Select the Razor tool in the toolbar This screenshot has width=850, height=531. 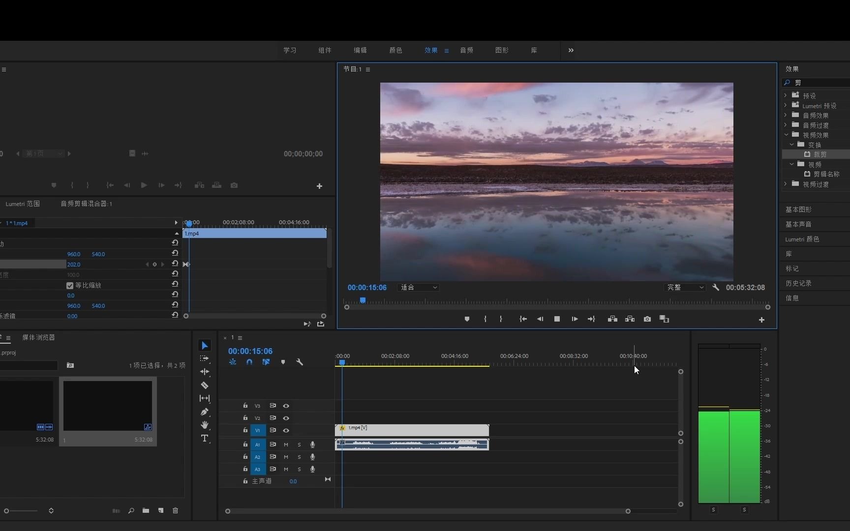[x=205, y=385]
